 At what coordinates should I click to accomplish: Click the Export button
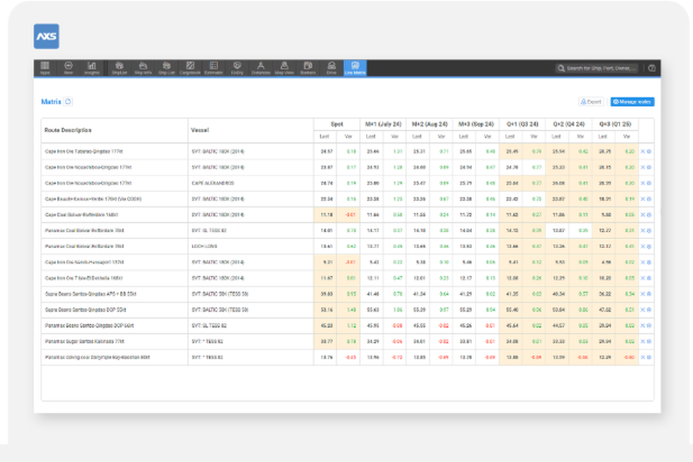coord(591,102)
